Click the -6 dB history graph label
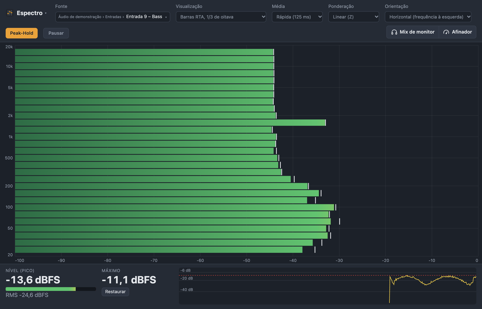Screen dimensions: 482x309 (x=186, y=270)
